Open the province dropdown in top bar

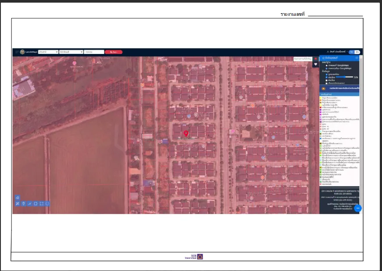pos(48,52)
